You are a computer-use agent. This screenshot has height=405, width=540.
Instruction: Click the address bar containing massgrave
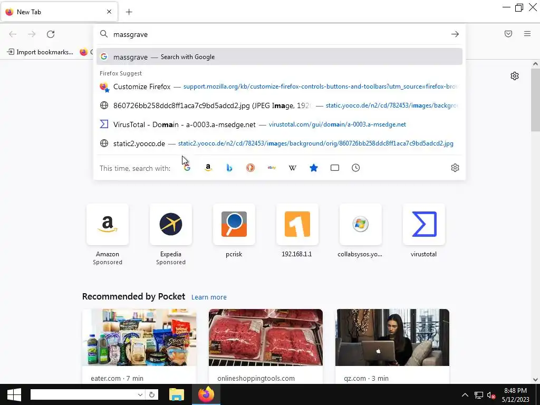pos(279,34)
